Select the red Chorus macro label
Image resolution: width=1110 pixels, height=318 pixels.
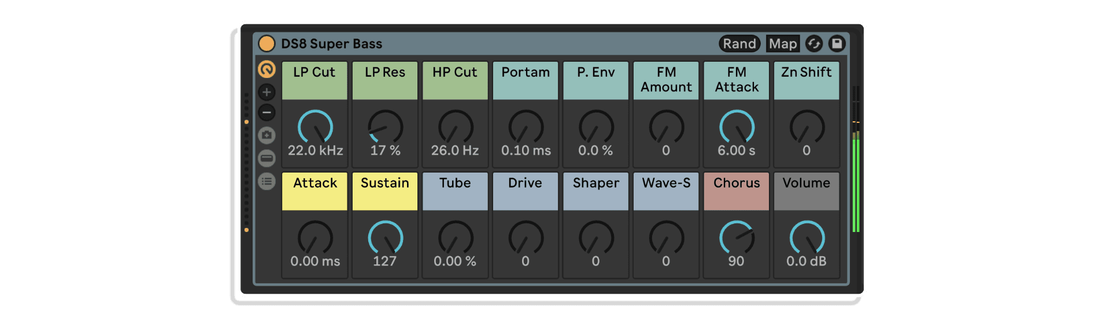pos(737,191)
